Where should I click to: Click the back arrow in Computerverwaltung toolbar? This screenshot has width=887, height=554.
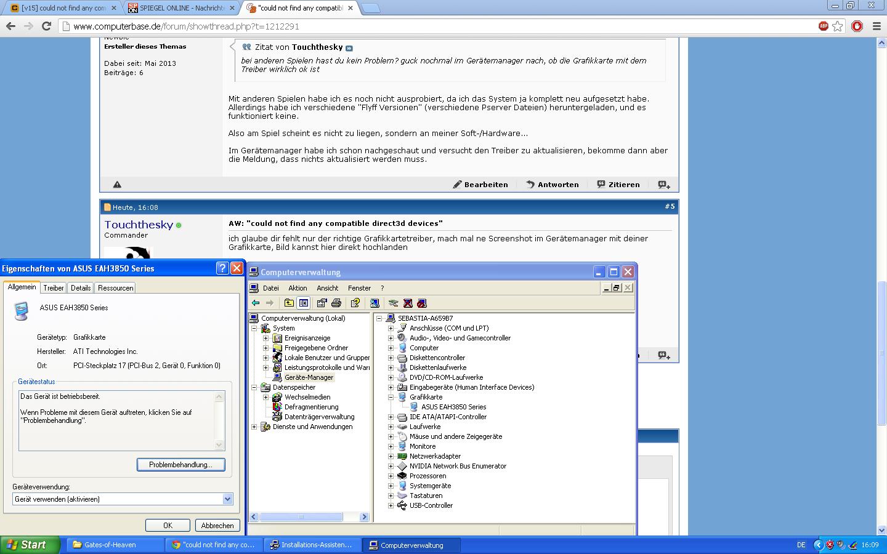[256, 303]
